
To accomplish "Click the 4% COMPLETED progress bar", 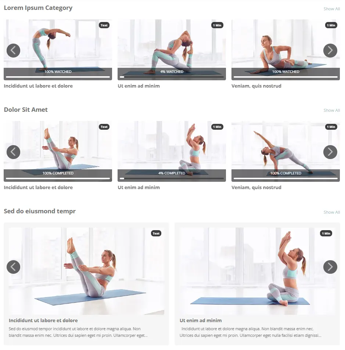I will coord(172,178).
